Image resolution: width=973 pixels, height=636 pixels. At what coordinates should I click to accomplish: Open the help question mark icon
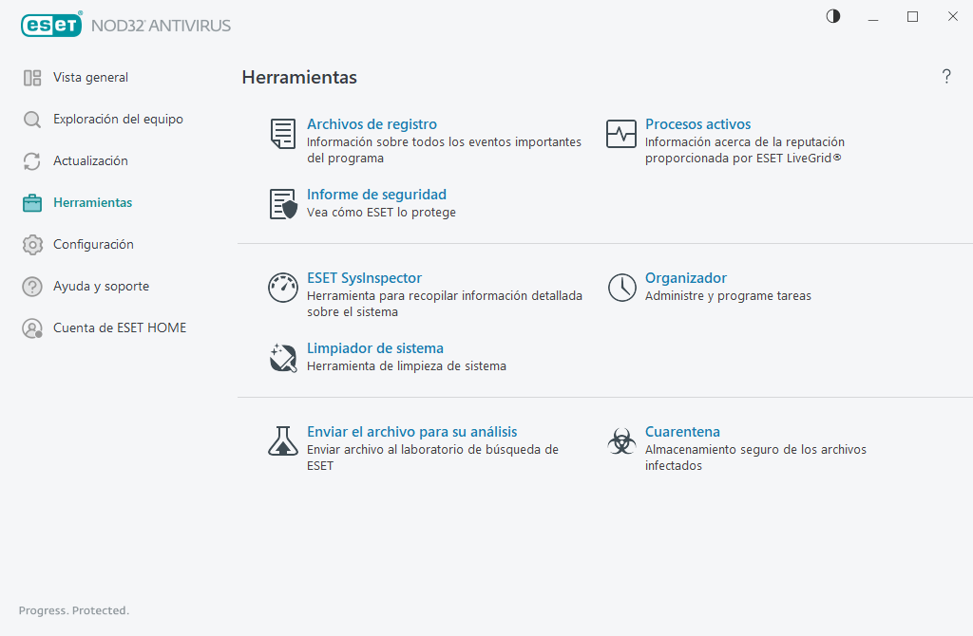pos(946,77)
